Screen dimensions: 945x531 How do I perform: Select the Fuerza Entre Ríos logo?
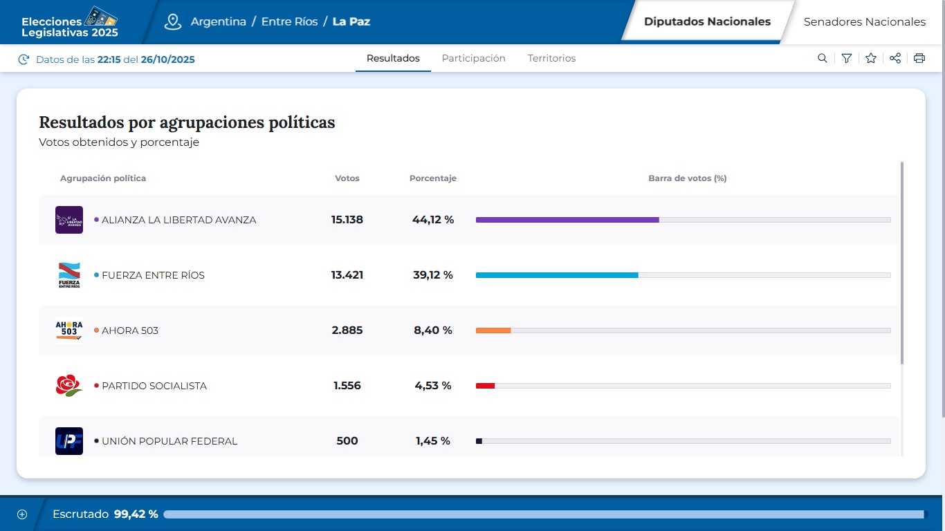[x=69, y=274]
